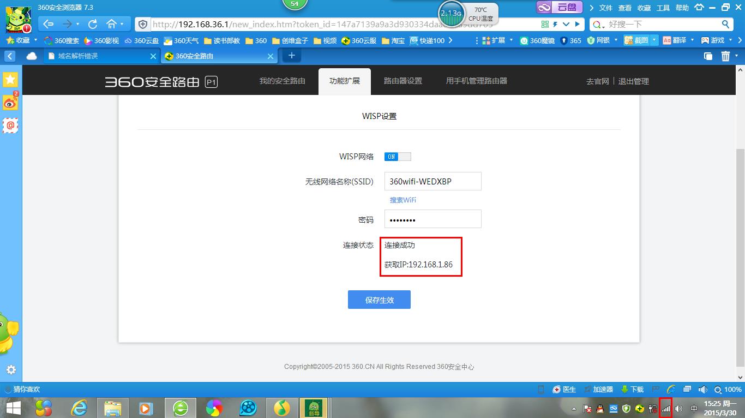Open the Windows Start button

pyautogui.click(x=13, y=408)
